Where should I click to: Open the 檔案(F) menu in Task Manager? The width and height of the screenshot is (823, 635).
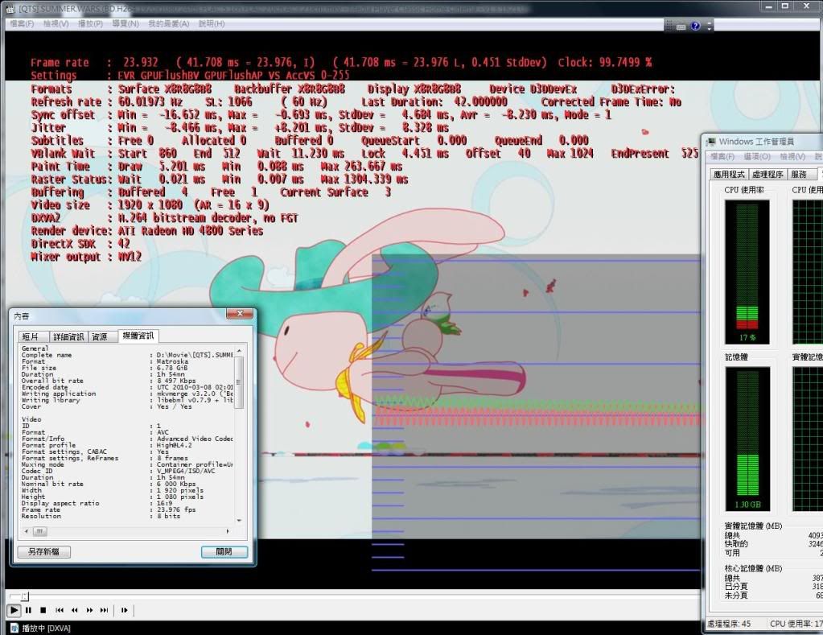coord(722,156)
